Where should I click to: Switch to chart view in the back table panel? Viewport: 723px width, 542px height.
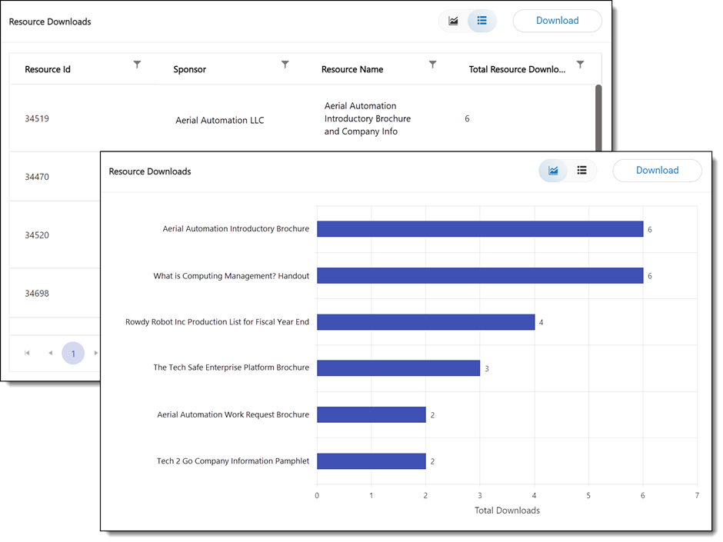[x=453, y=22]
